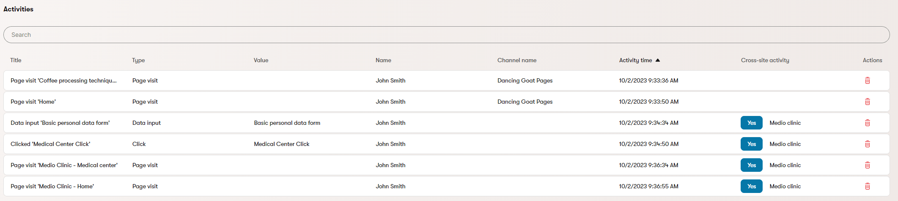Sort by the Name column header
The image size is (898, 201).
383,61
